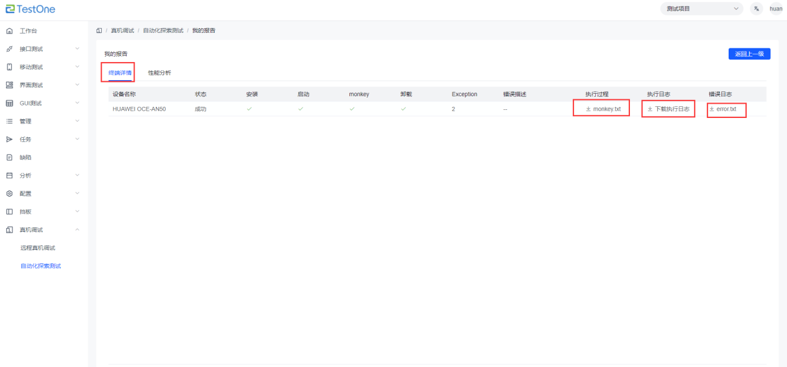The height and width of the screenshot is (367, 787).
Task: Collapse the 真机调试 menu chevron
Action: (77, 230)
